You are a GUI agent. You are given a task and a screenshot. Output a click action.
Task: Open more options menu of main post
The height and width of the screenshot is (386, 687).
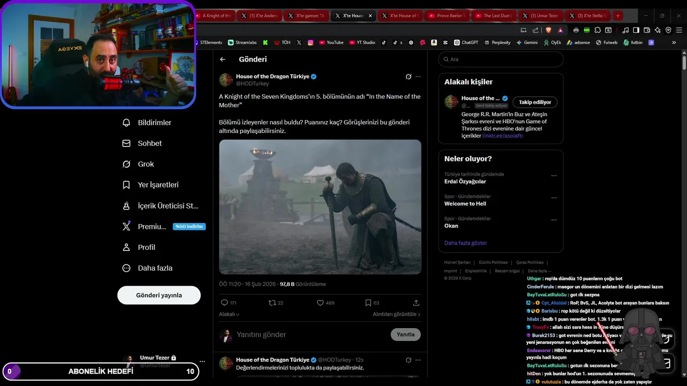point(418,77)
